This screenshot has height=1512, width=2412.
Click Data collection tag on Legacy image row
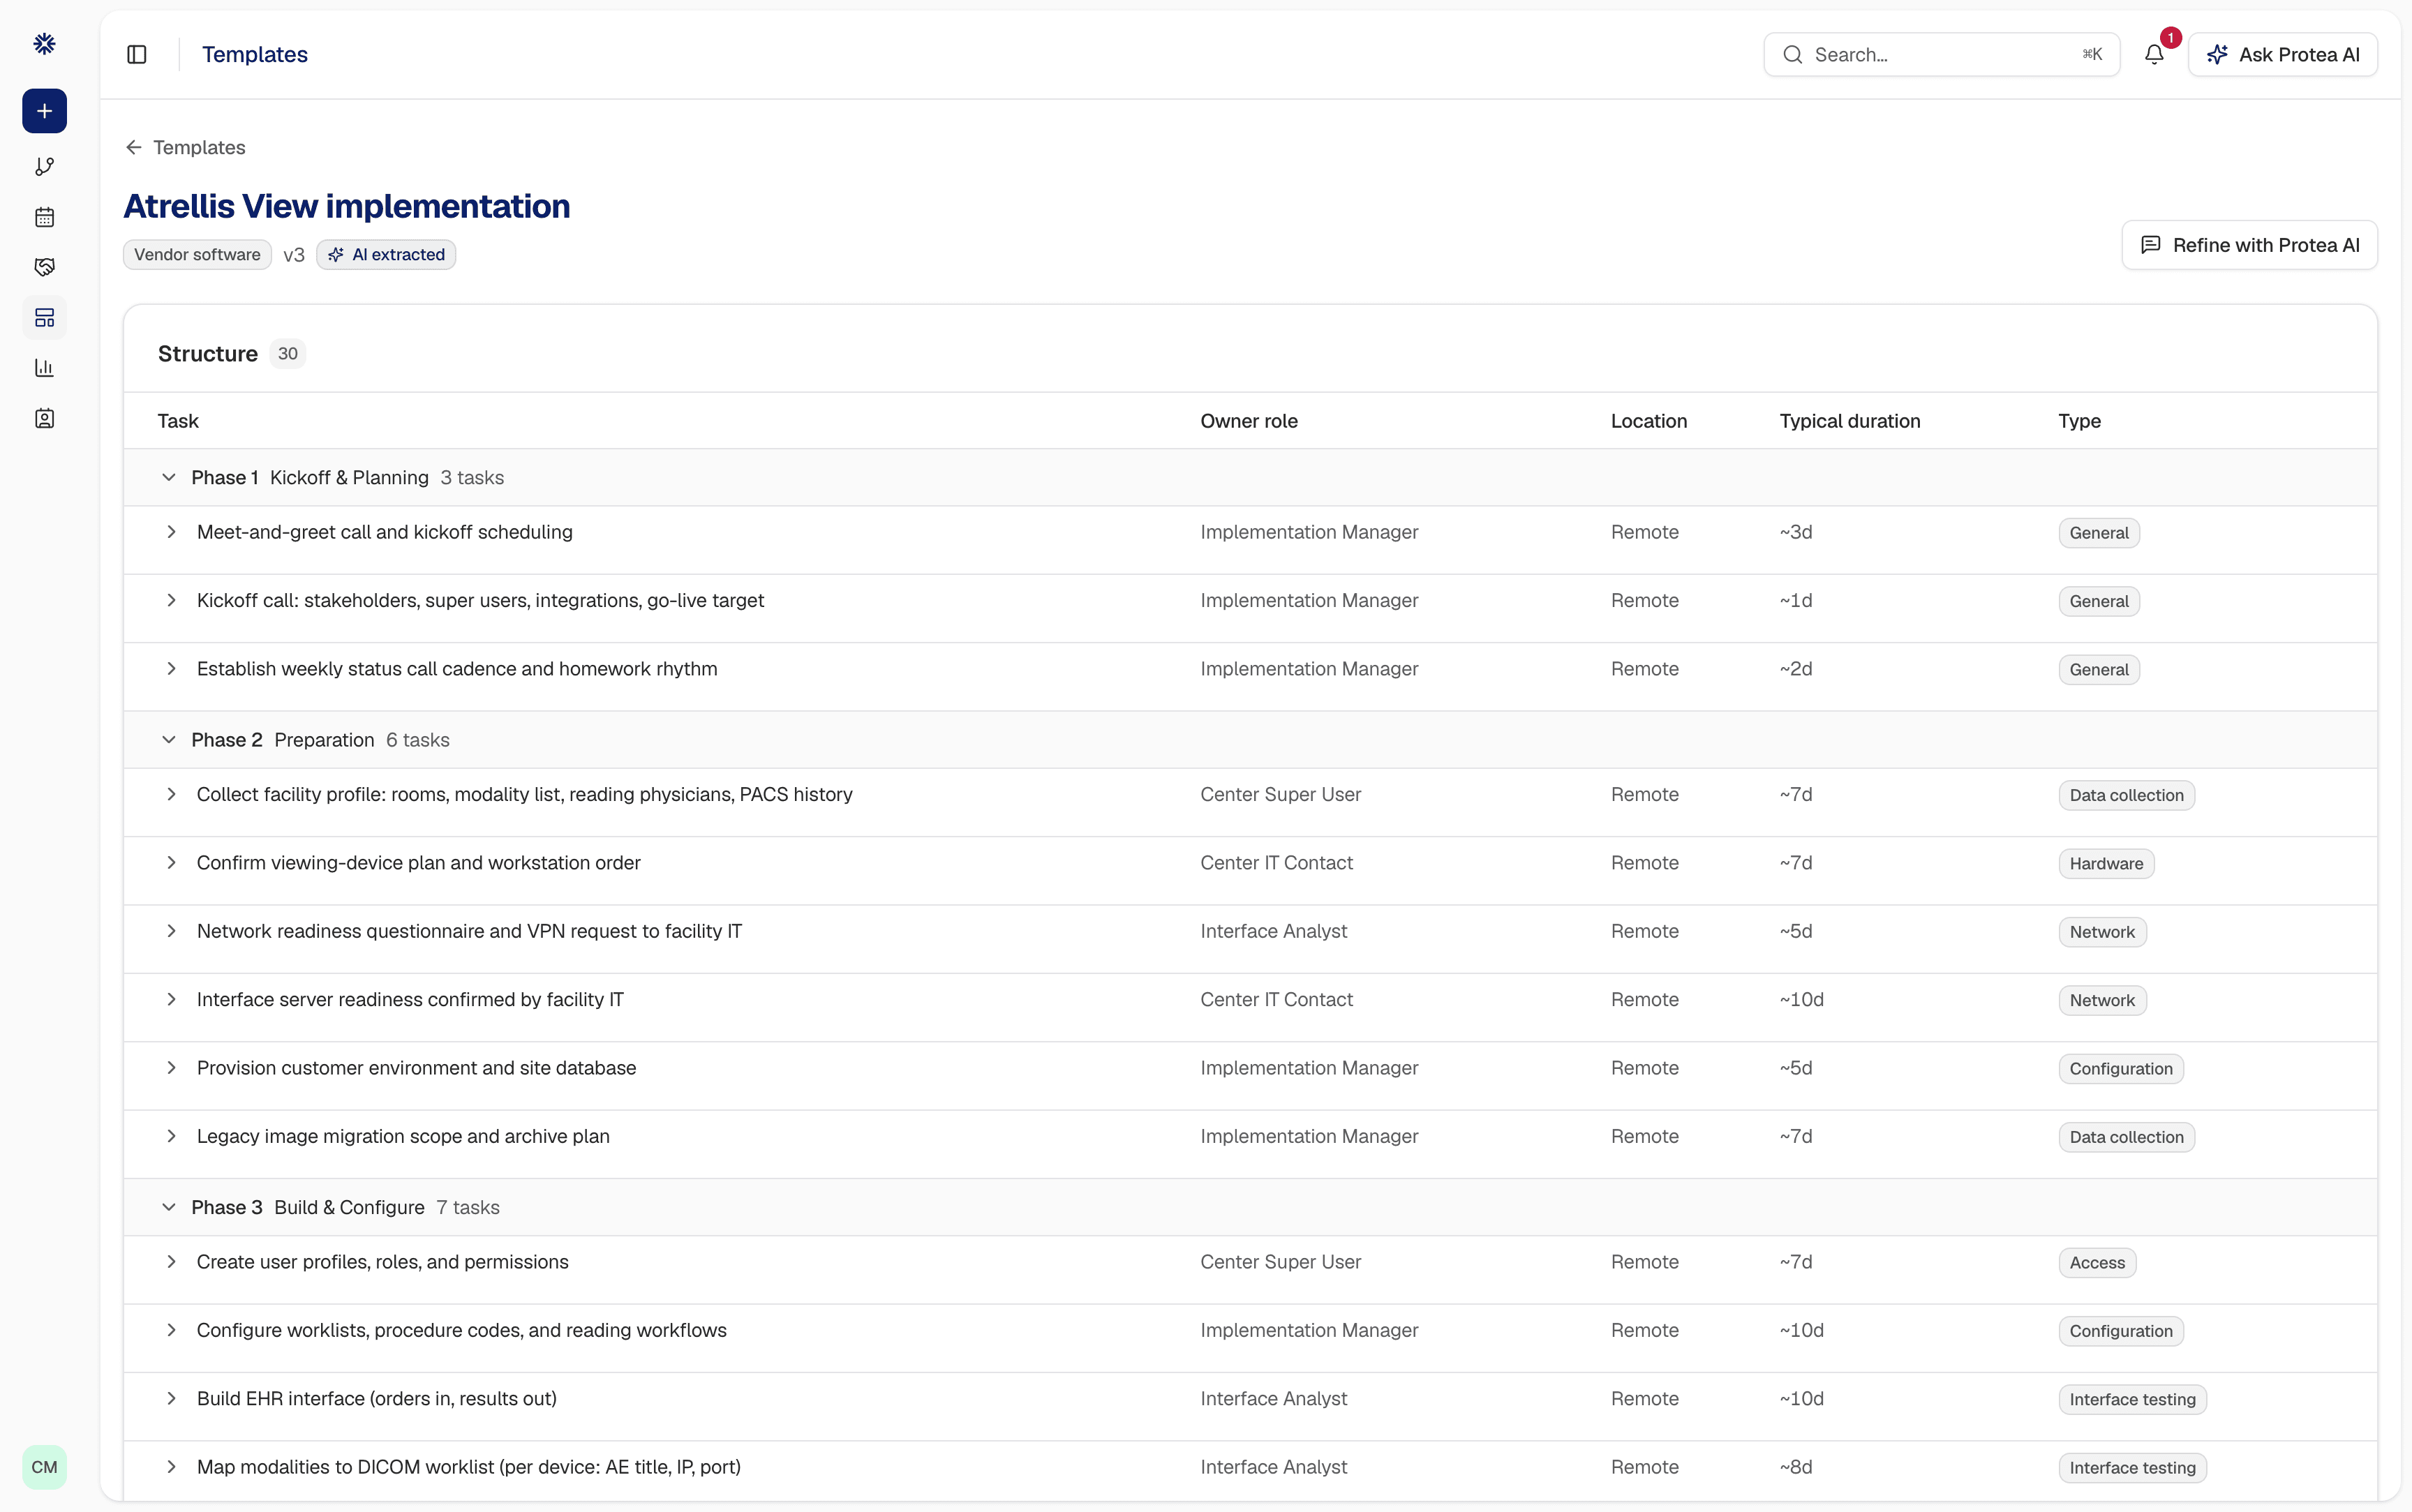pos(2126,1137)
